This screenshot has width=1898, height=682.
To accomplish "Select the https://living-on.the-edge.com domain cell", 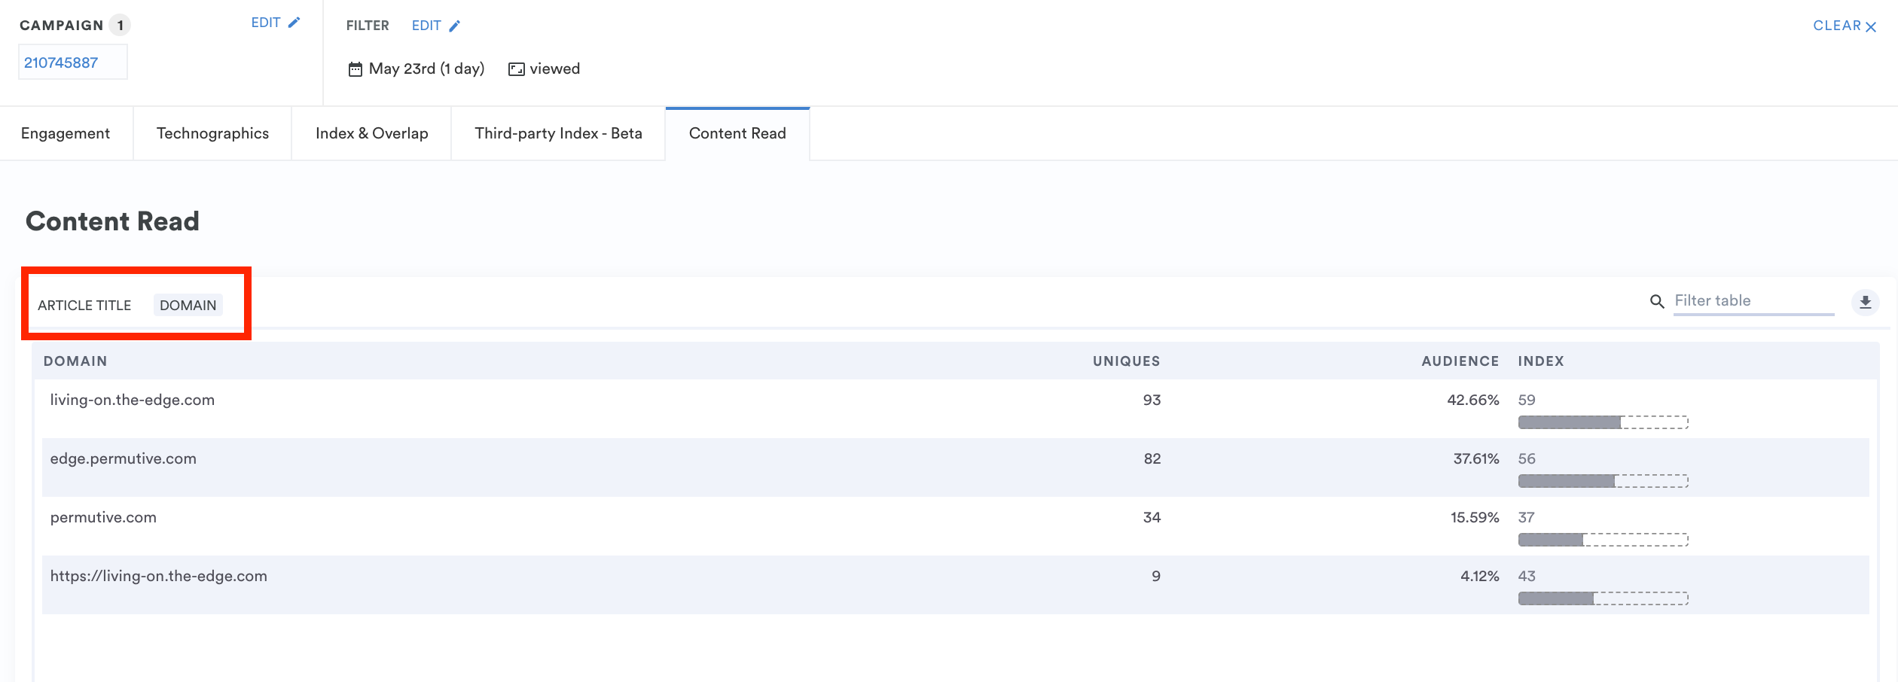I will coord(159,576).
